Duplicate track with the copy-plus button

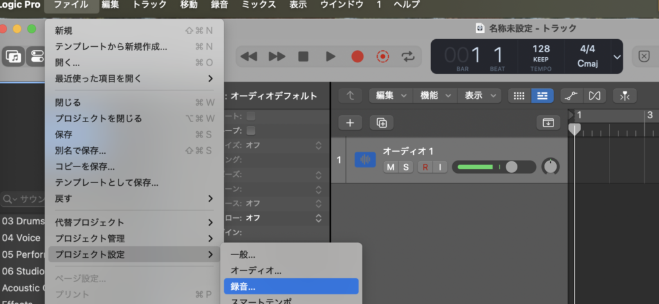pyautogui.click(x=382, y=123)
